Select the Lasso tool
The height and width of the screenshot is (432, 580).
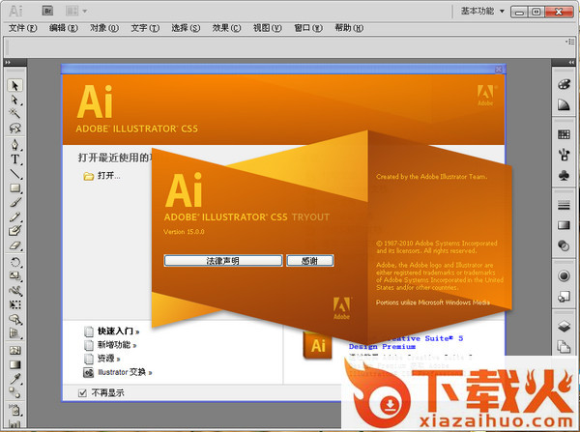14,129
